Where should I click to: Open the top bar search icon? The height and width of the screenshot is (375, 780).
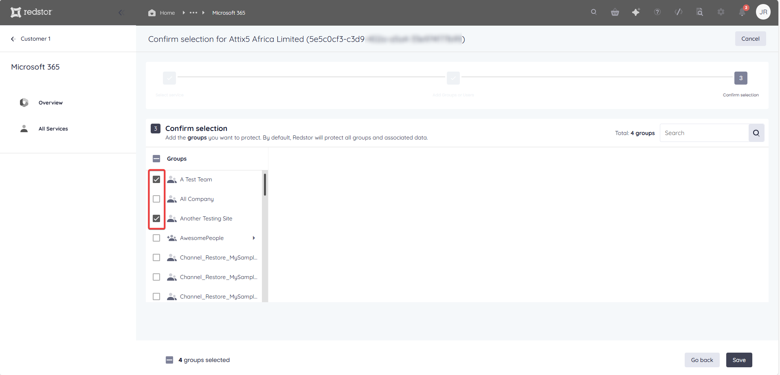coord(594,12)
